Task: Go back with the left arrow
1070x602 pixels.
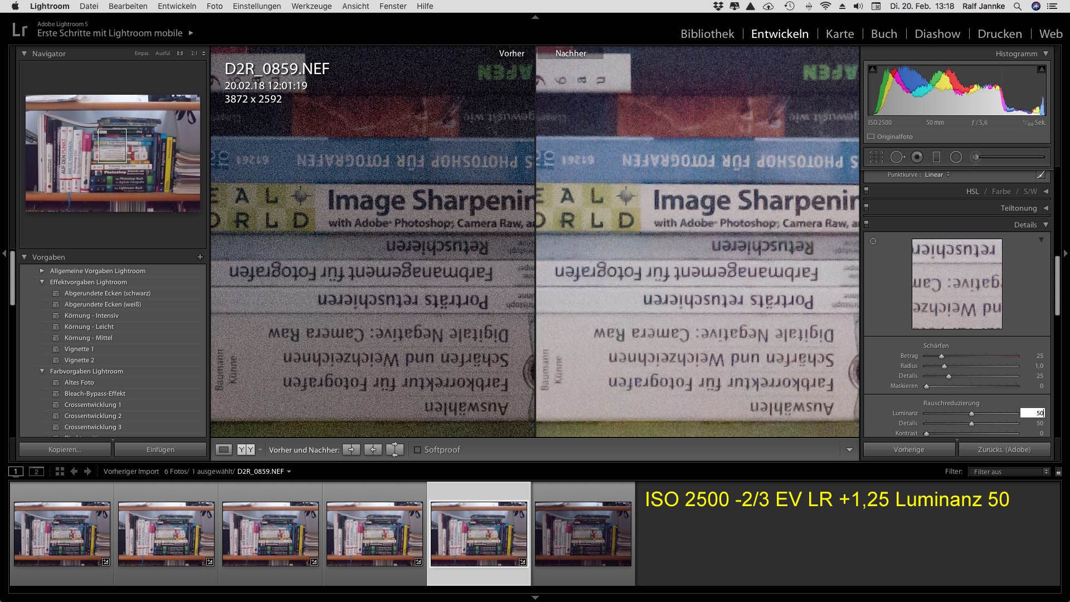Action: click(74, 472)
